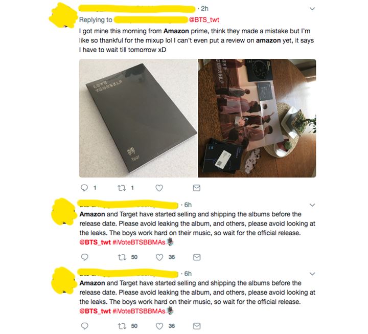Retweet the middle tweet with 50 retweets
Image resolution: width=368 pixels, height=334 pixels.
click(122, 257)
